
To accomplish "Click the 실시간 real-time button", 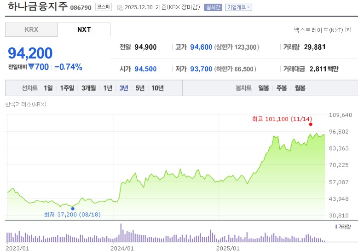I will [213, 7].
